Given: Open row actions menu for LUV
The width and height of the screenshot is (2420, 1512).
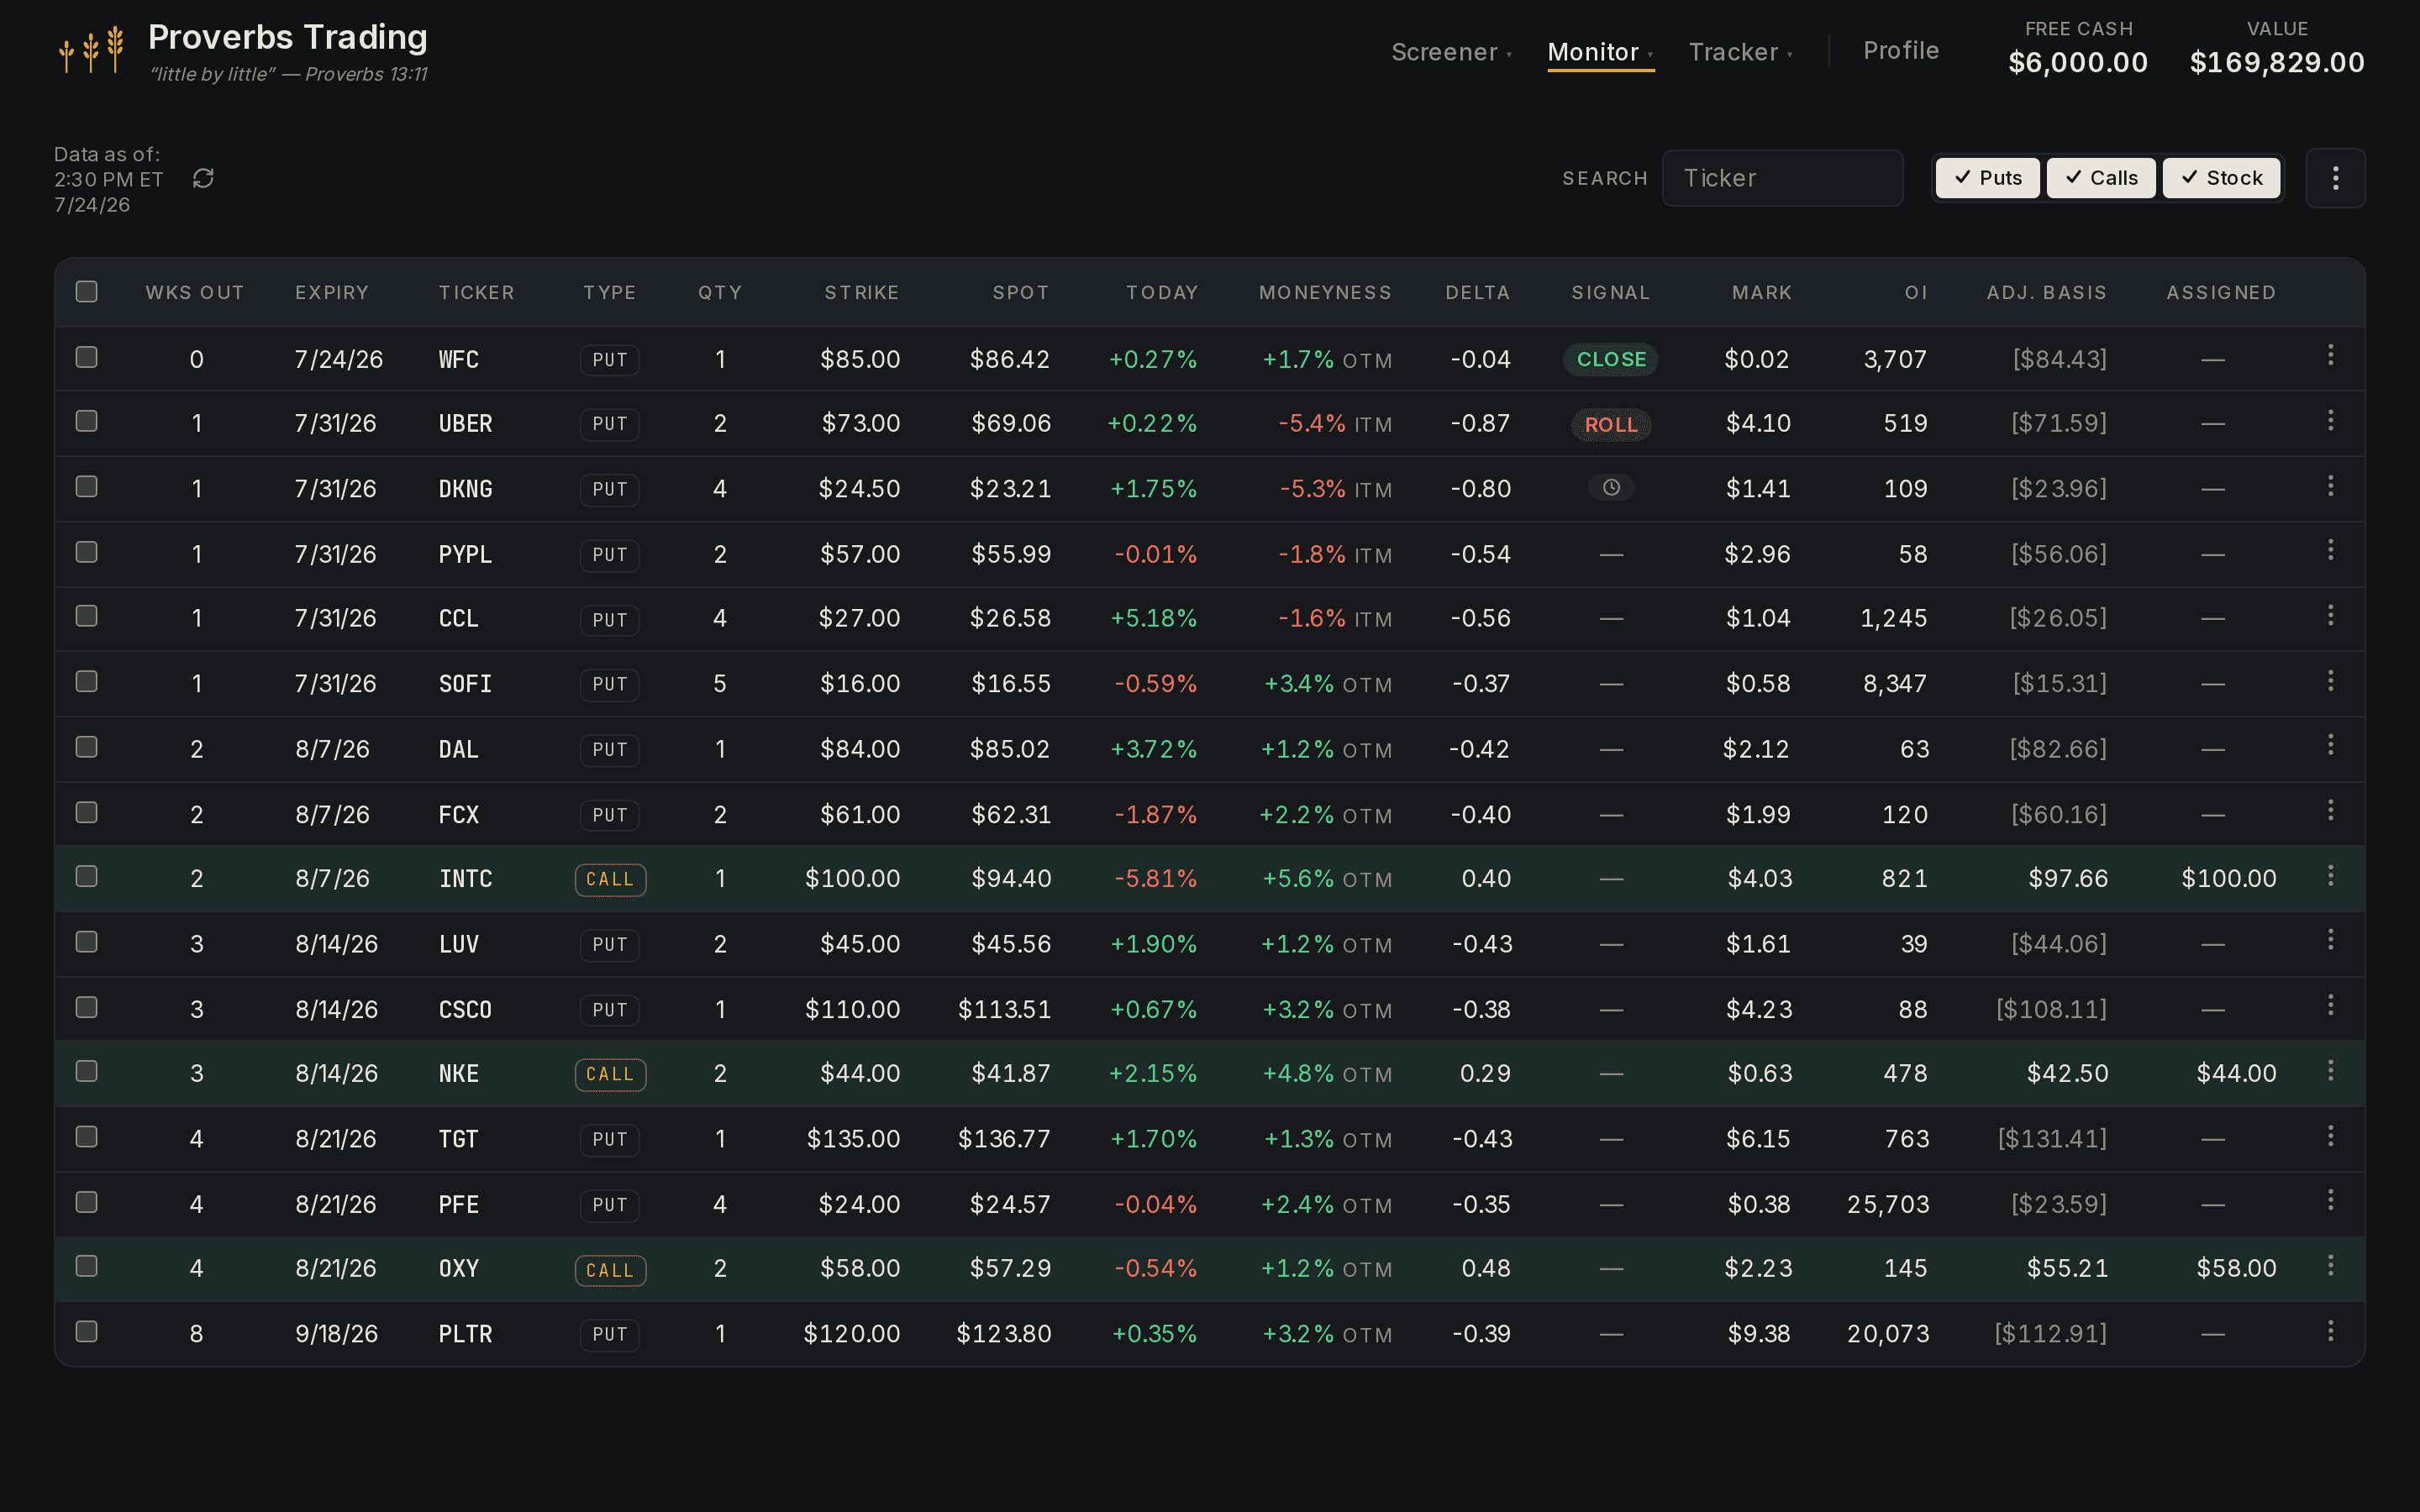Looking at the screenshot, I should [x=2330, y=940].
